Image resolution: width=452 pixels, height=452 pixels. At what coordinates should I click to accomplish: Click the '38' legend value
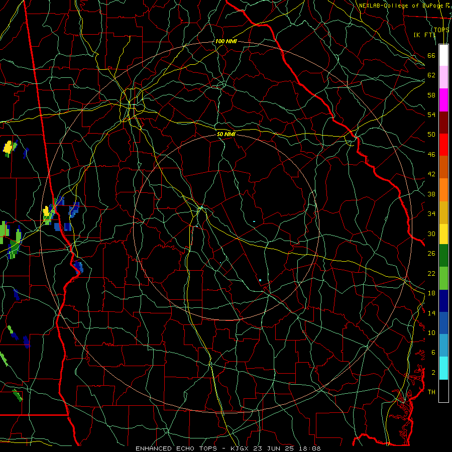[x=431, y=194]
